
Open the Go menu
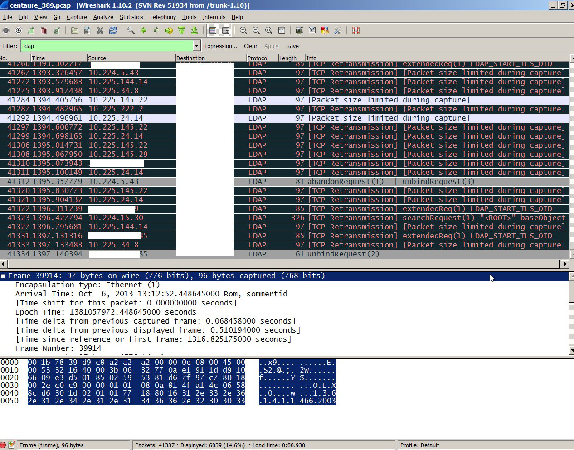pyautogui.click(x=57, y=17)
